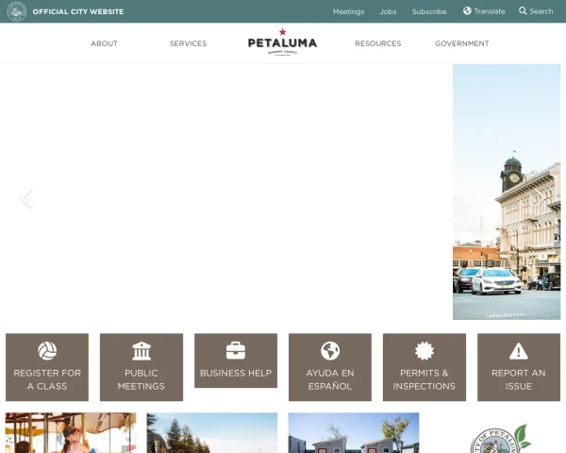Open the tiny homes photo card
Image resolution: width=566 pixels, height=453 pixels.
[x=354, y=433]
